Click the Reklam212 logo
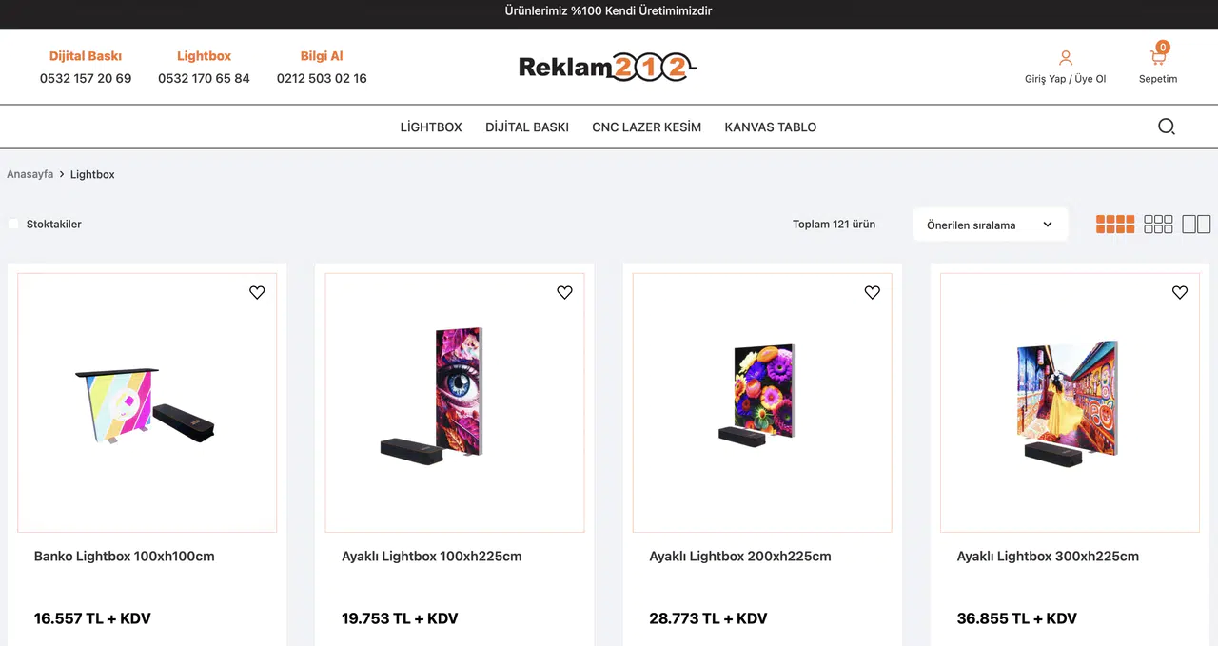1218x646 pixels. click(x=608, y=67)
